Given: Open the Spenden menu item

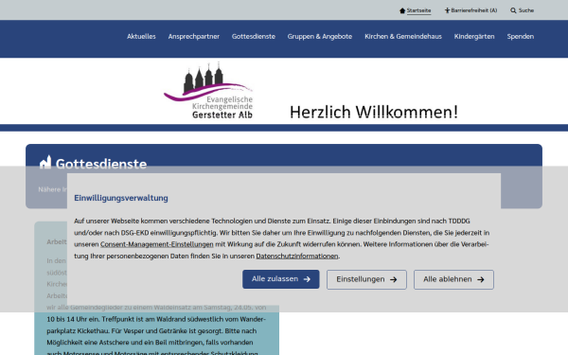Looking at the screenshot, I should (x=520, y=37).
